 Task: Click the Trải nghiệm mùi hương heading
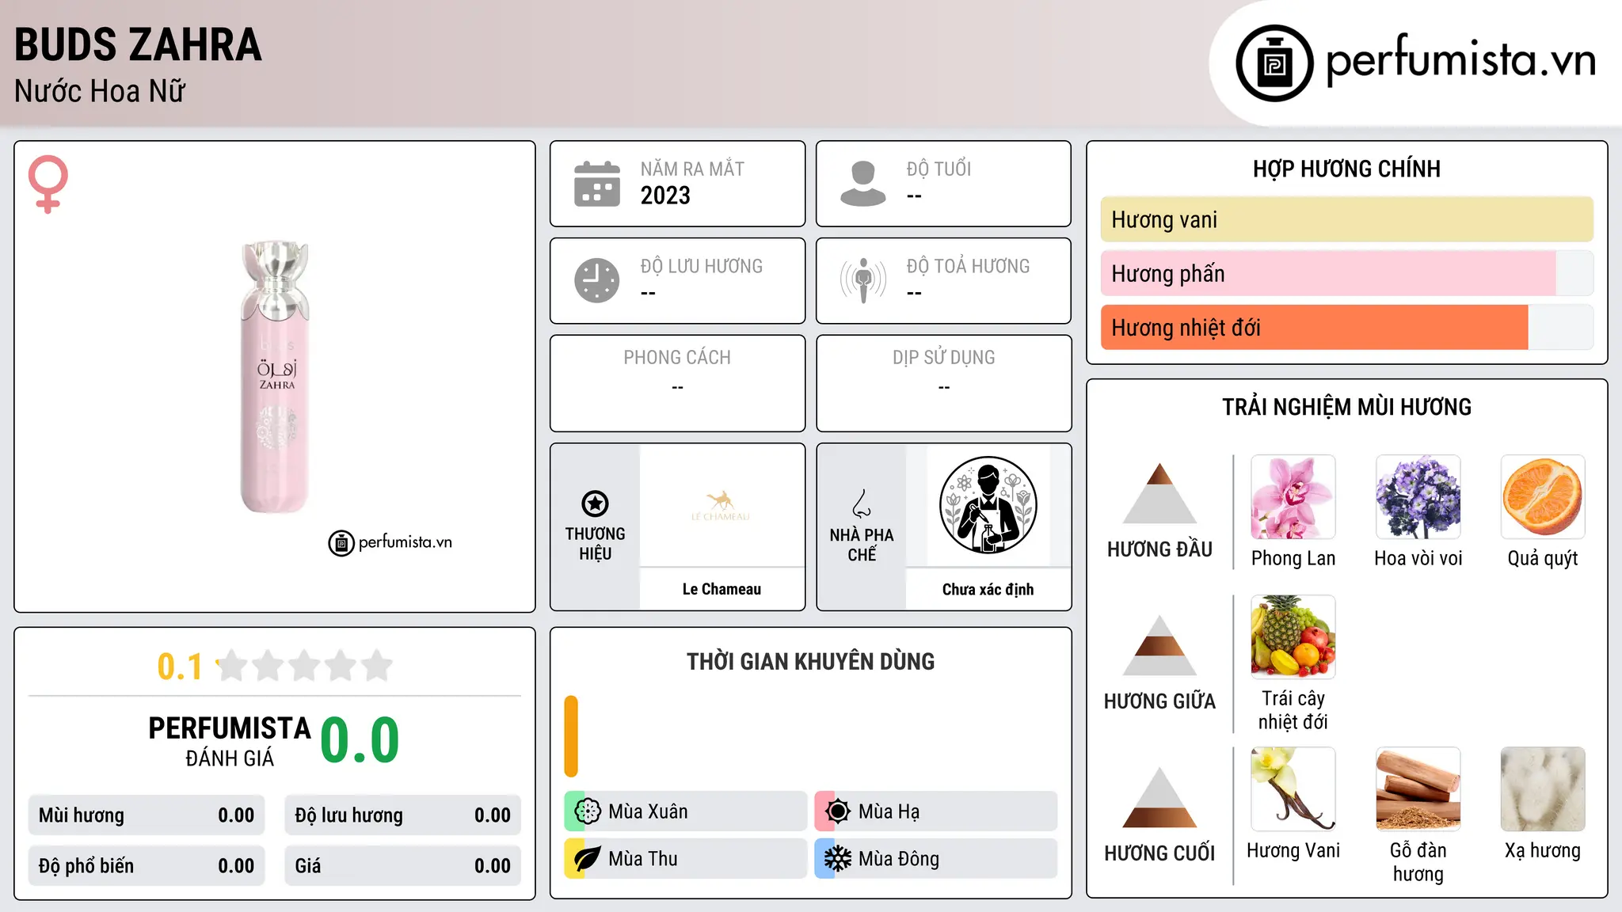(1346, 407)
